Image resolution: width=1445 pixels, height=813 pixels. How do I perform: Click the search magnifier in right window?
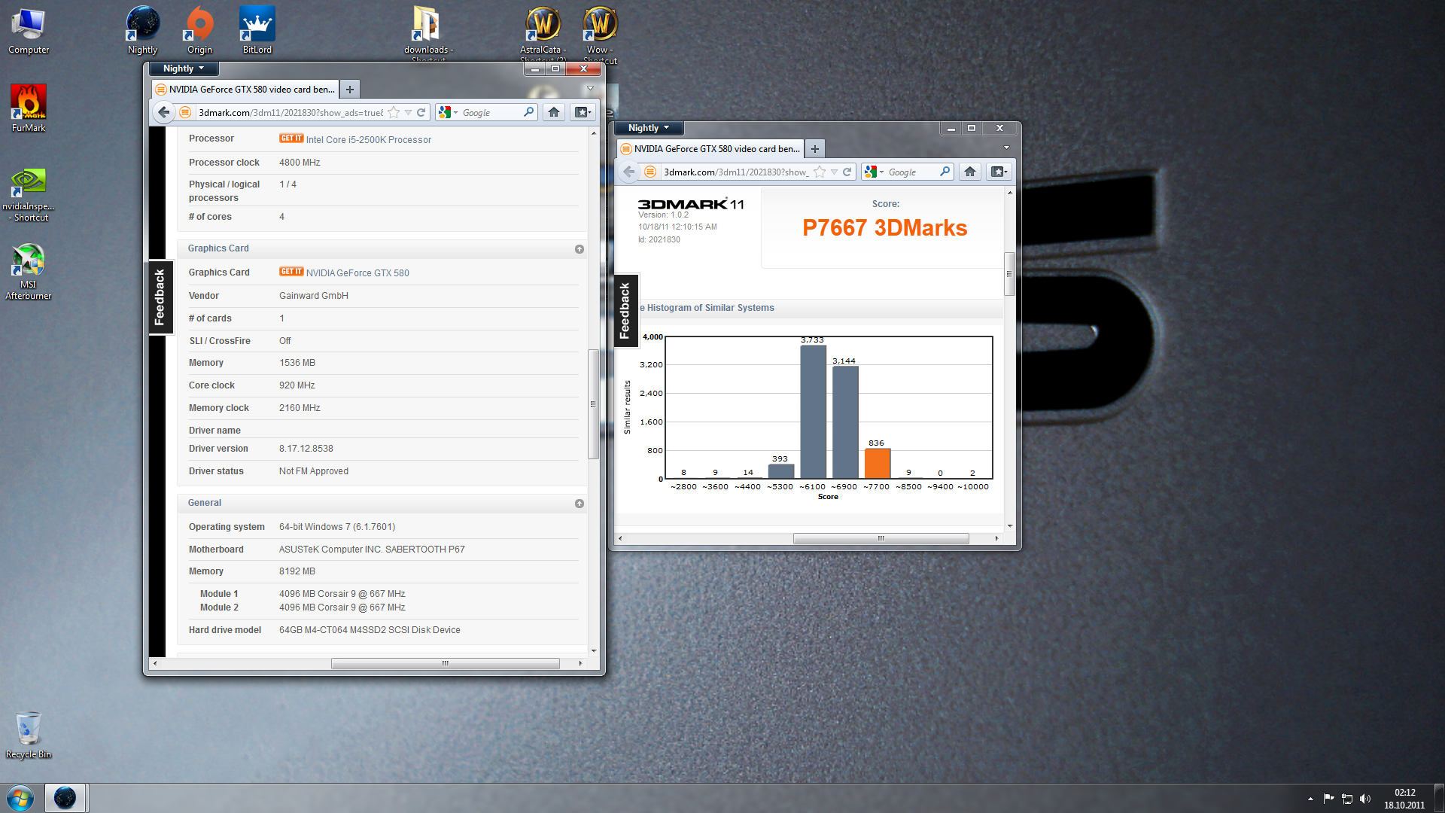click(945, 172)
